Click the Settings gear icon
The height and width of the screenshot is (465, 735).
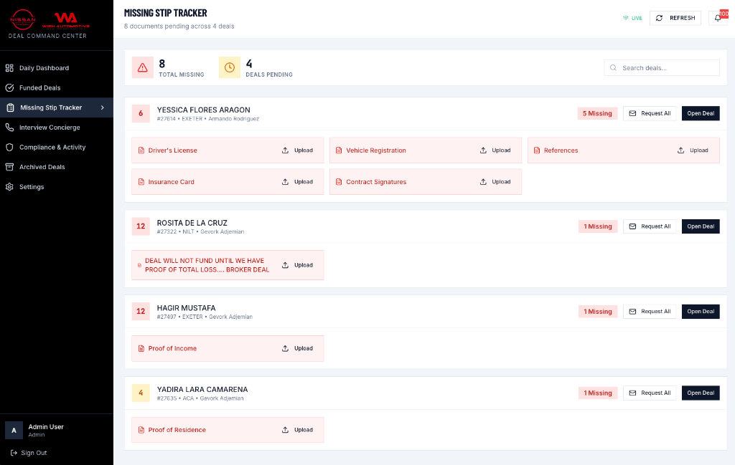(x=9, y=187)
